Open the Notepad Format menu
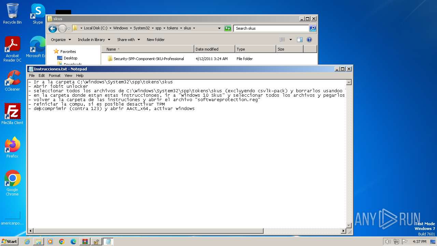 tap(55, 76)
